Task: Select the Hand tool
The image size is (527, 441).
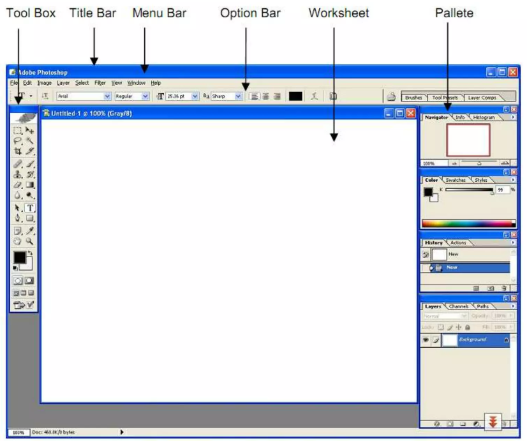Action: pos(18,242)
